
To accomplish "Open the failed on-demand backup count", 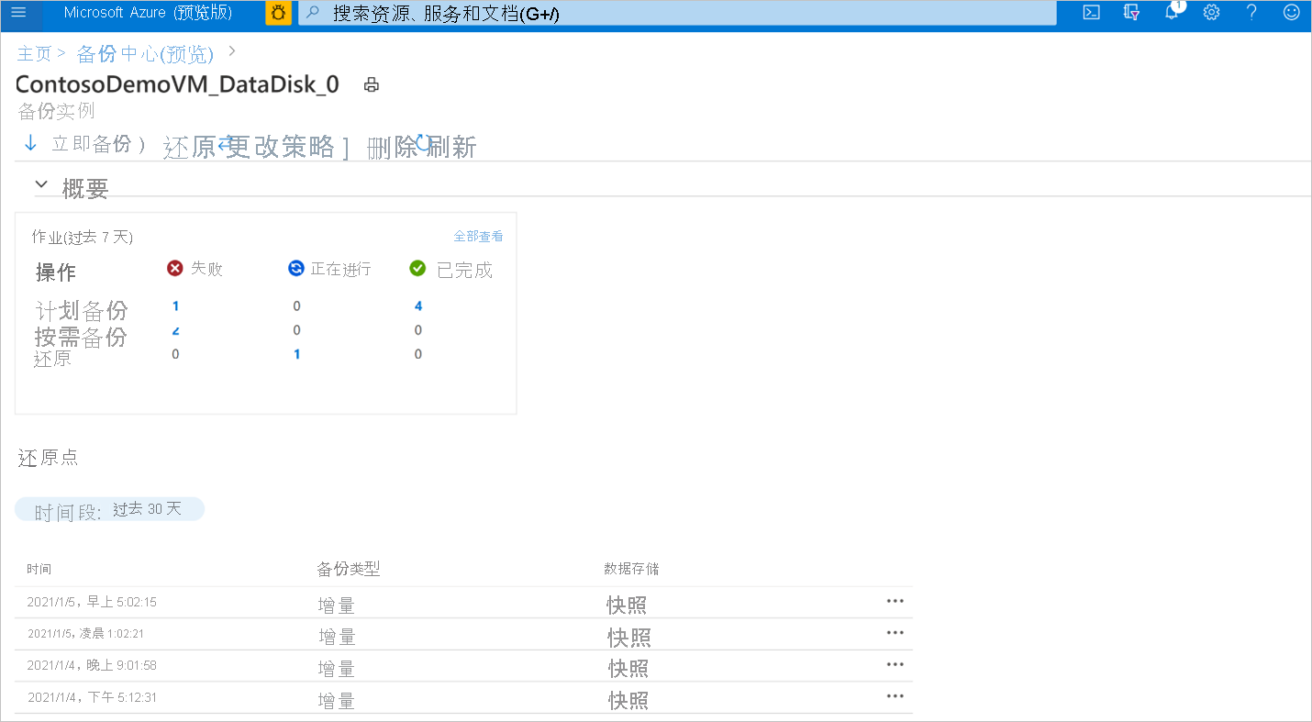I will pos(175,330).
